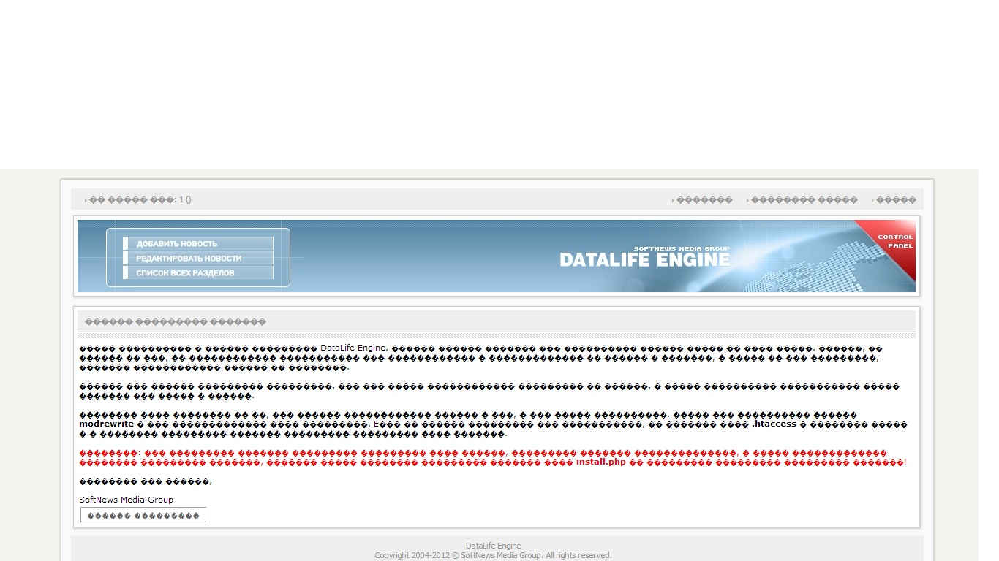Select РЕДАКТИРОВАТЬ НОВОСТИ in the banner menu
The height and width of the screenshot is (561, 999).
coord(198,259)
